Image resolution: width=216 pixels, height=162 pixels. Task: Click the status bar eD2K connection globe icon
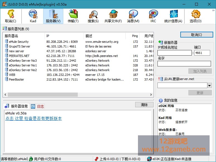point(149,159)
